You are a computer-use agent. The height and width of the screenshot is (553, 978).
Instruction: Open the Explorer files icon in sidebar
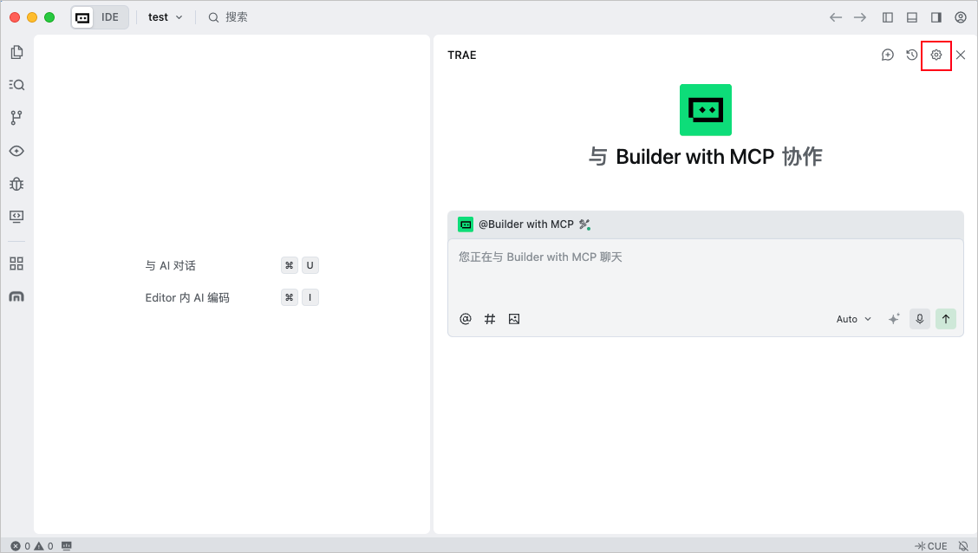coord(16,52)
